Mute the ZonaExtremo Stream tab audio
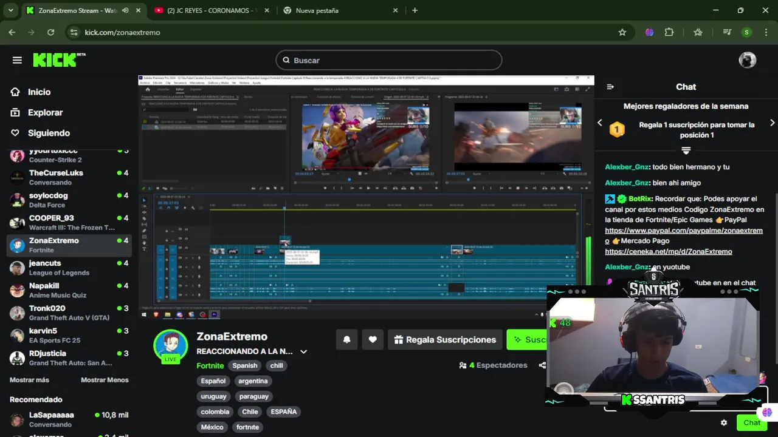Image resolution: width=778 pixels, height=437 pixels. click(125, 10)
